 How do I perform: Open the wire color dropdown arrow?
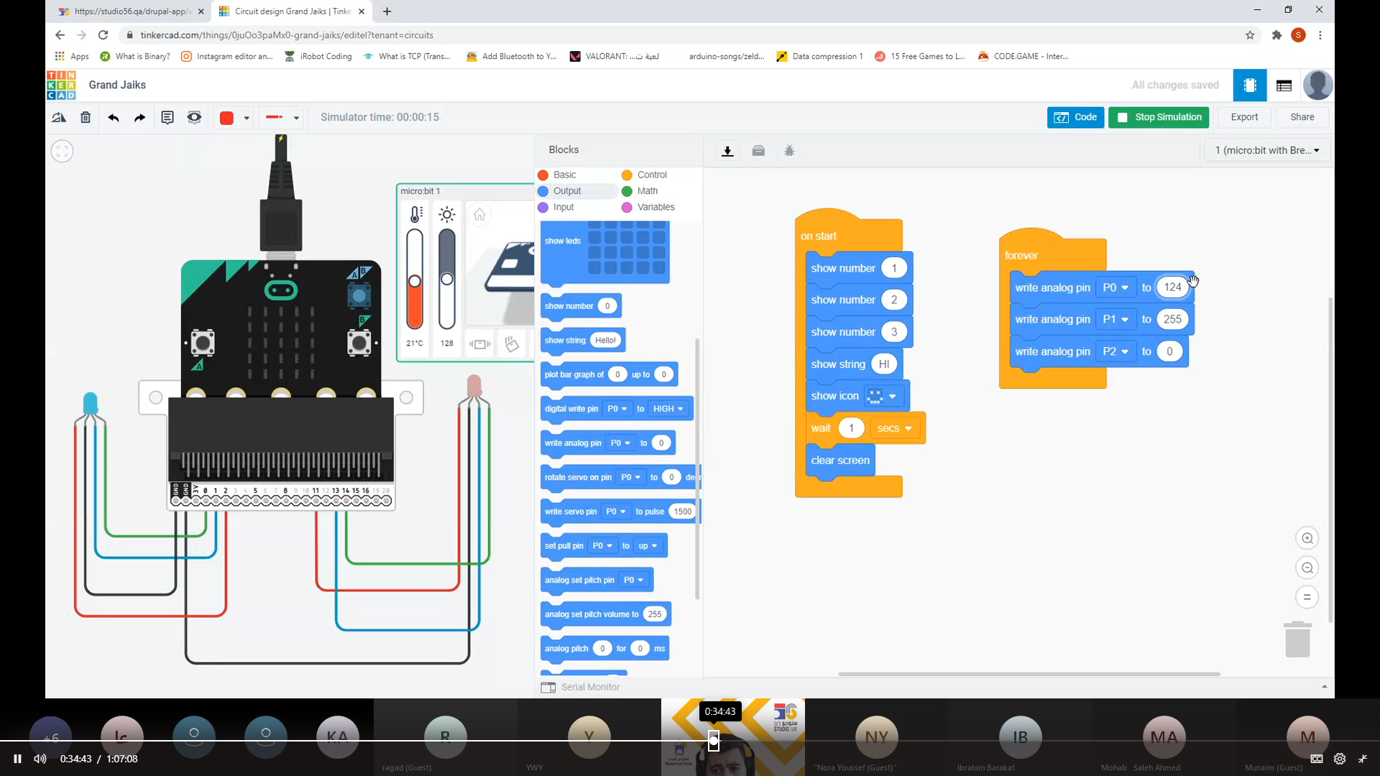(x=247, y=118)
